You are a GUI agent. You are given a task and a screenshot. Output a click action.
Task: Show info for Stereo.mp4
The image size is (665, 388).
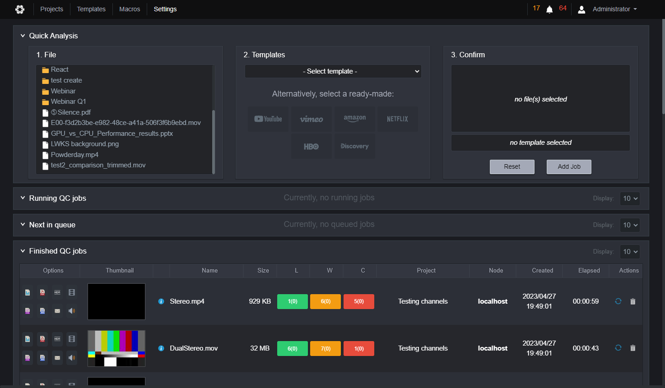[161, 301]
